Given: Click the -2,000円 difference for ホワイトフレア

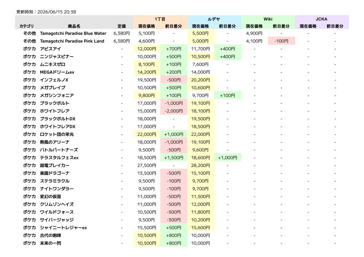Looking at the screenshot, I should [x=174, y=111].
